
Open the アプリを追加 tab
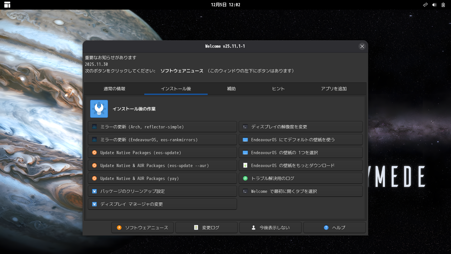click(334, 89)
